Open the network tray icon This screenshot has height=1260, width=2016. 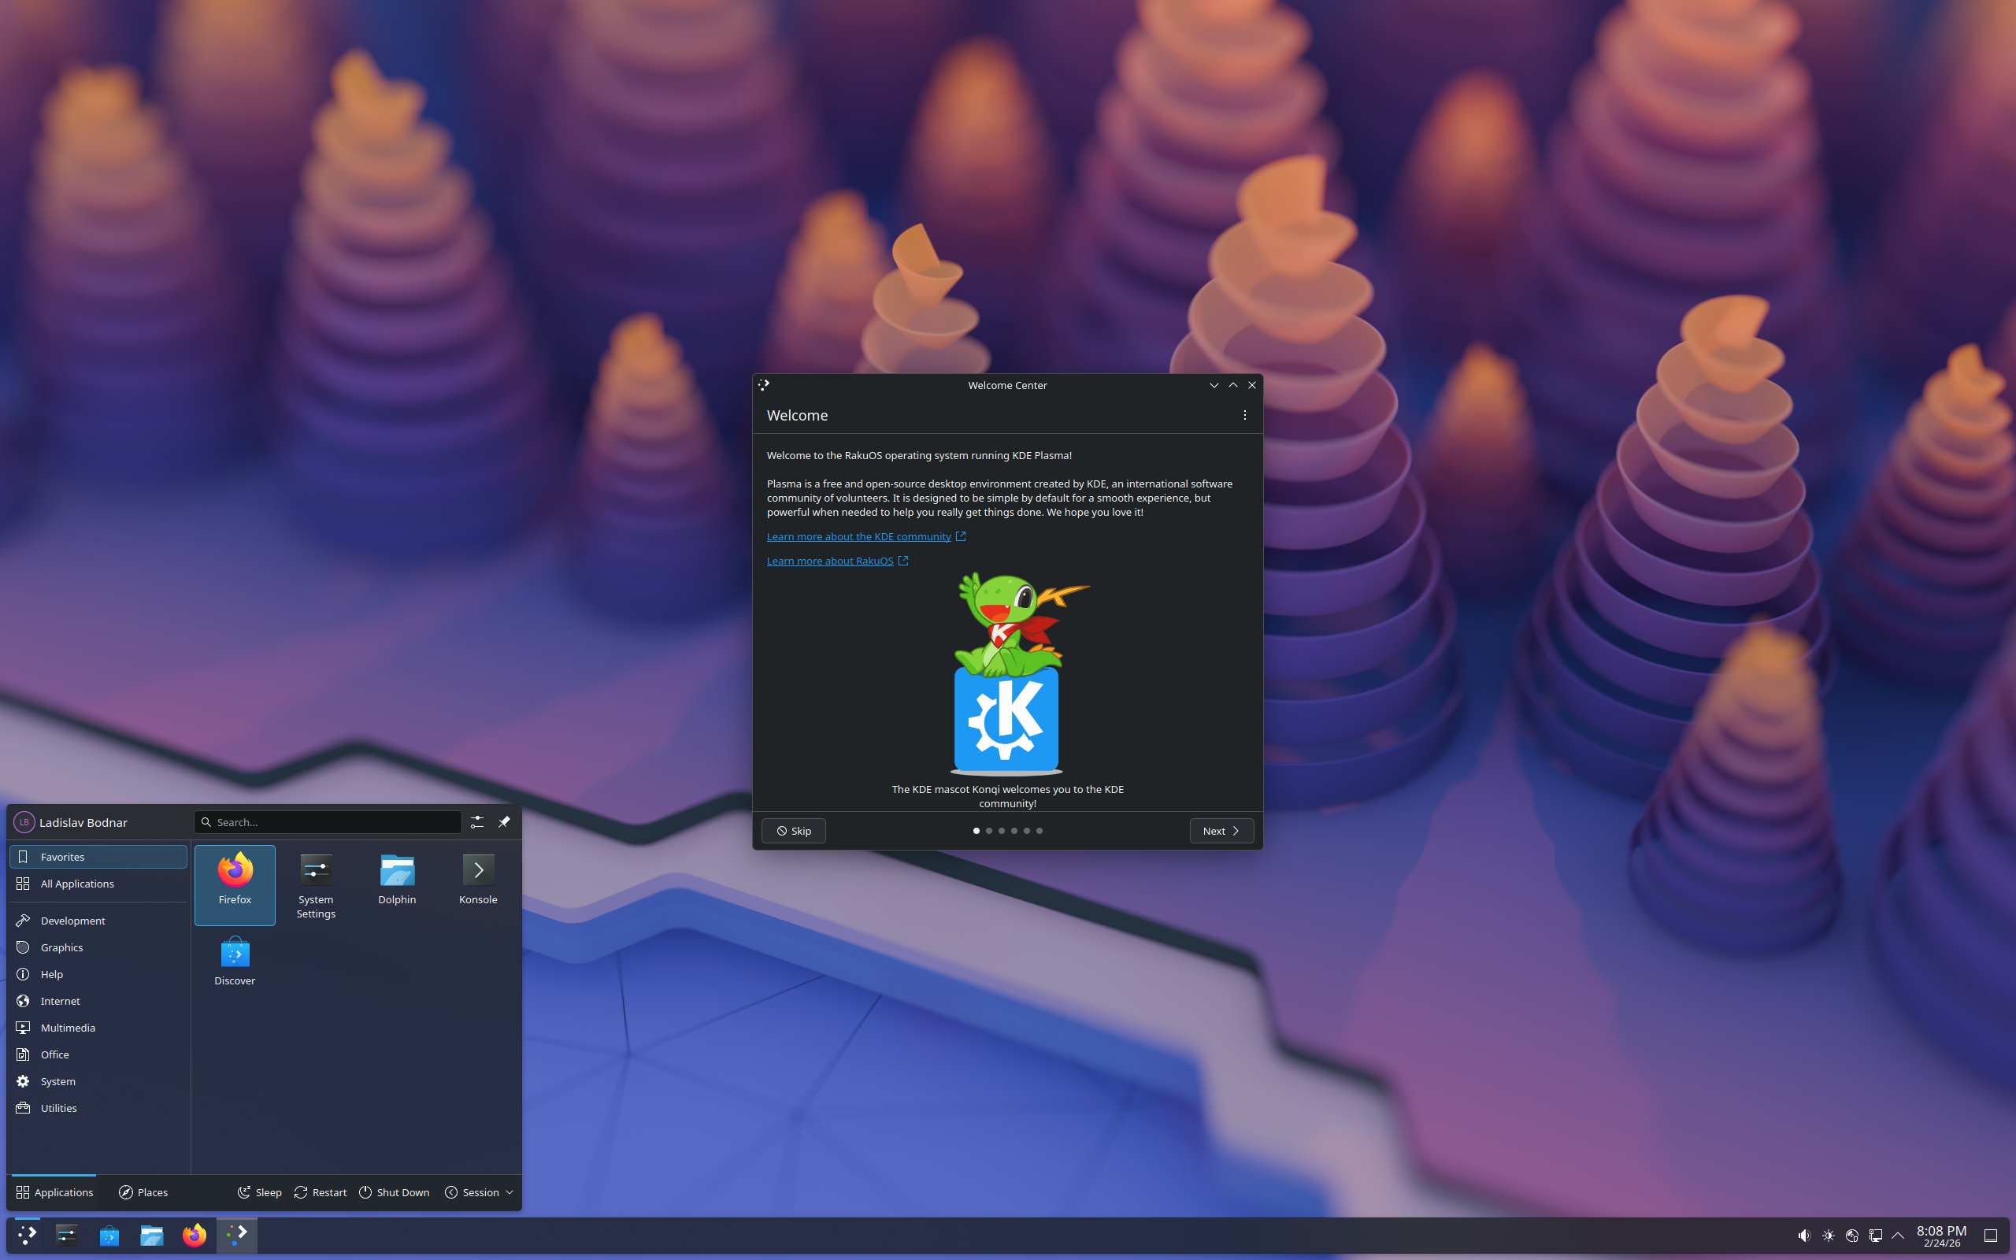tap(1851, 1236)
